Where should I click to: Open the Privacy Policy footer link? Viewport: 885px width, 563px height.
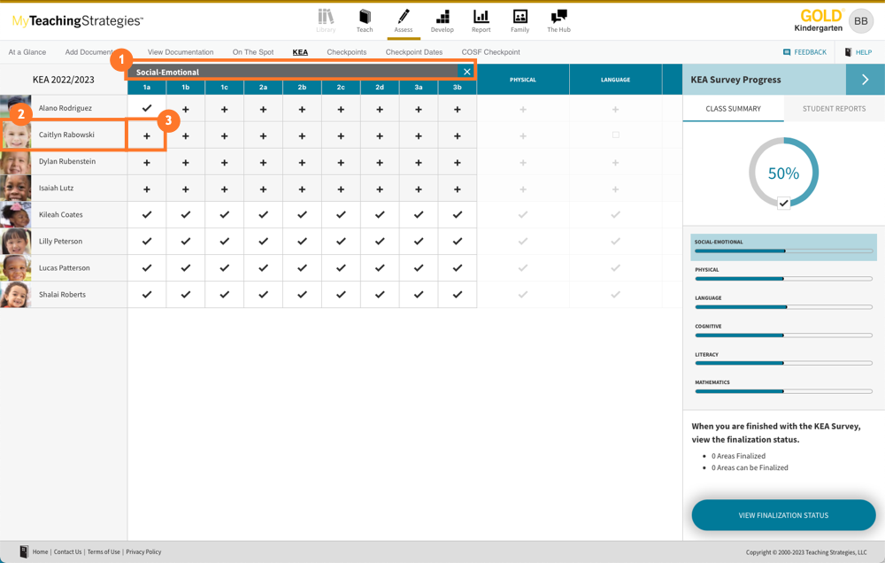(143, 551)
